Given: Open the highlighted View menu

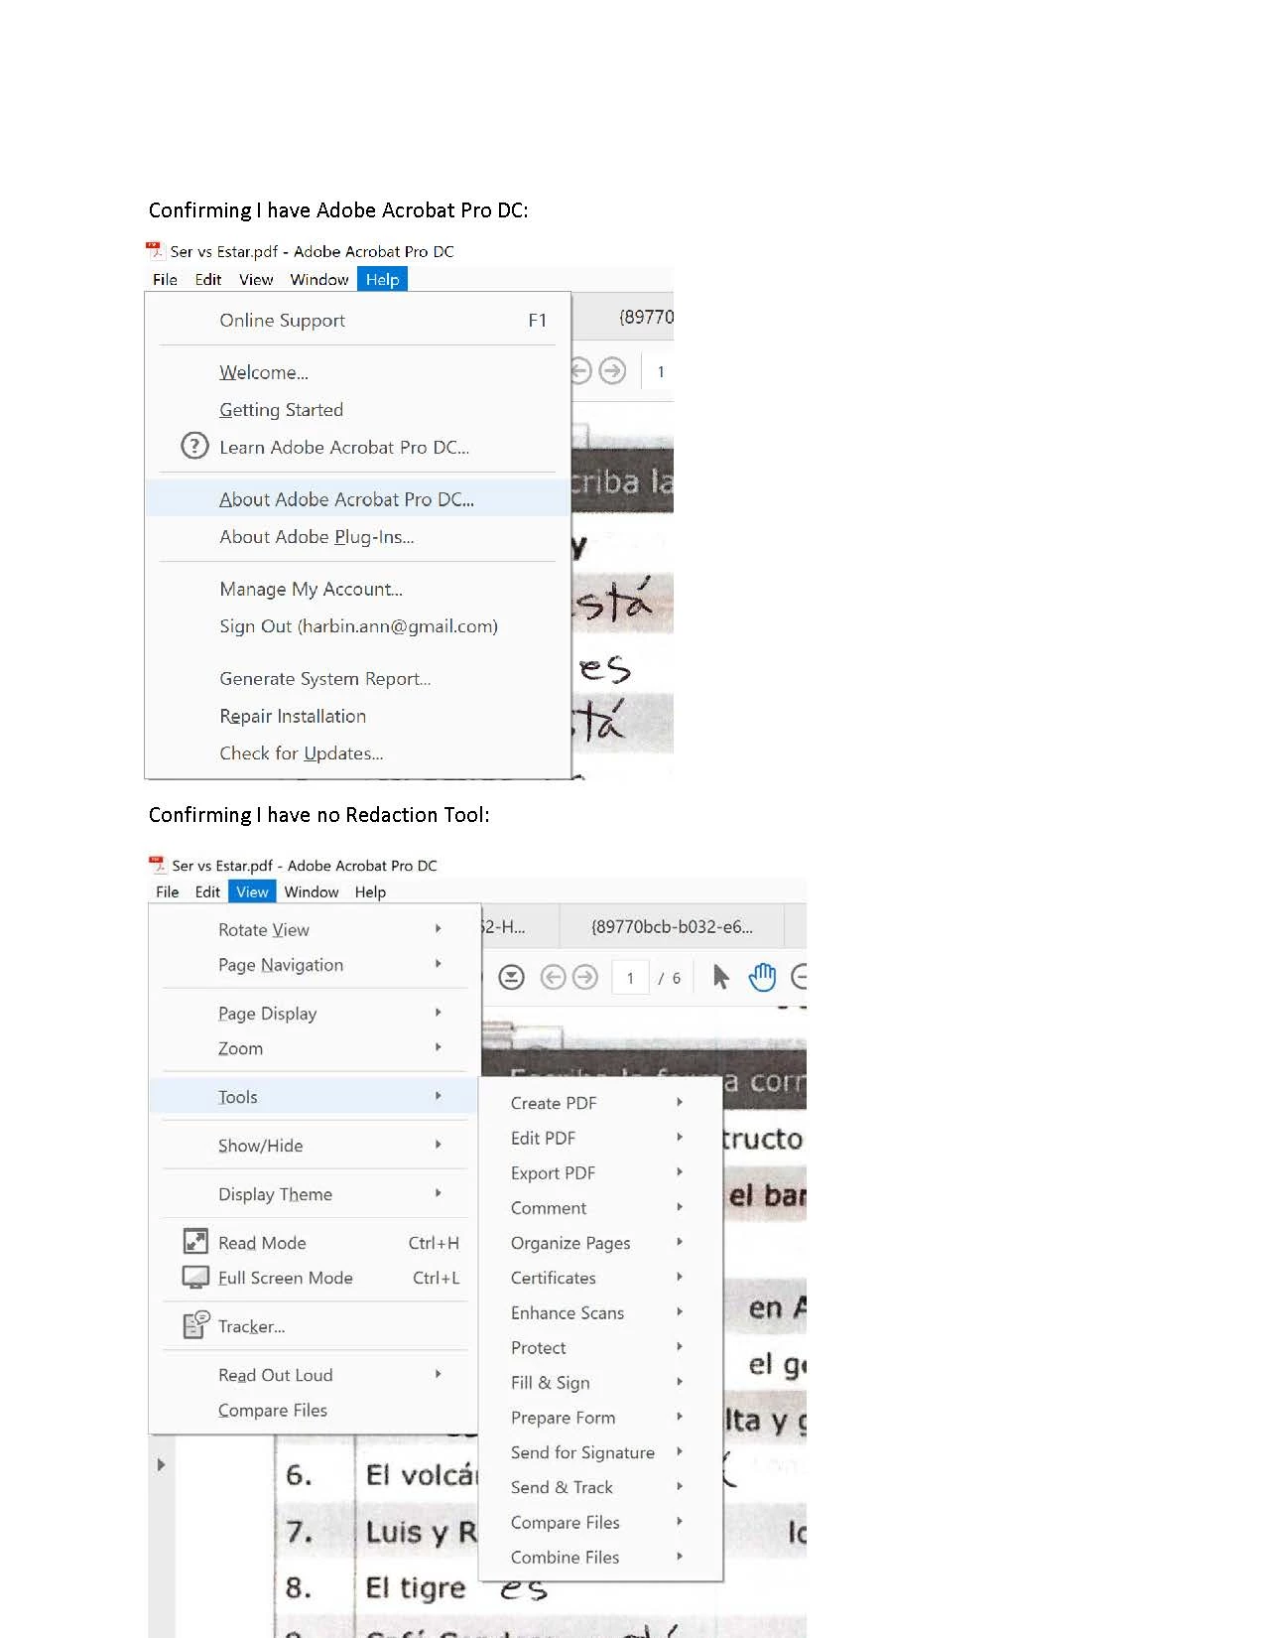Looking at the screenshot, I should click(x=252, y=891).
